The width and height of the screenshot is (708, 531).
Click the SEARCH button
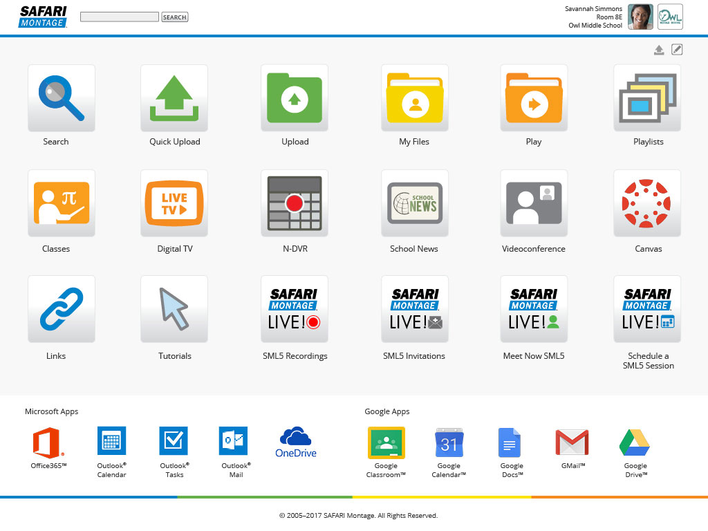(x=175, y=17)
